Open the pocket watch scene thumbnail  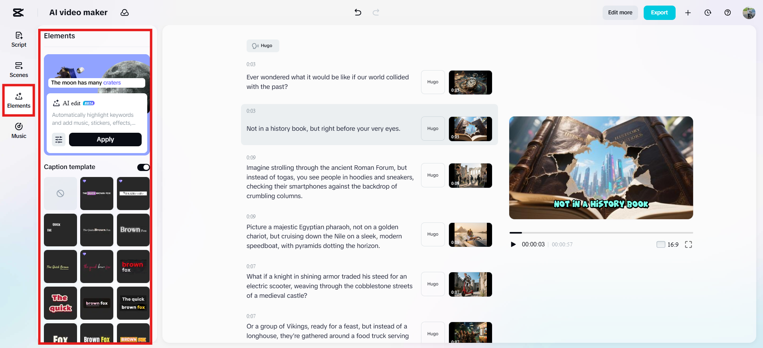(470, 83)
